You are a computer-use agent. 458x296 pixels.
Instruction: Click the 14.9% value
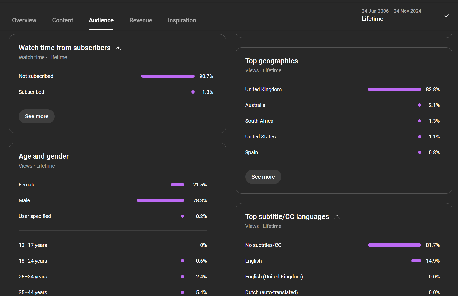(x=433, y=261)
